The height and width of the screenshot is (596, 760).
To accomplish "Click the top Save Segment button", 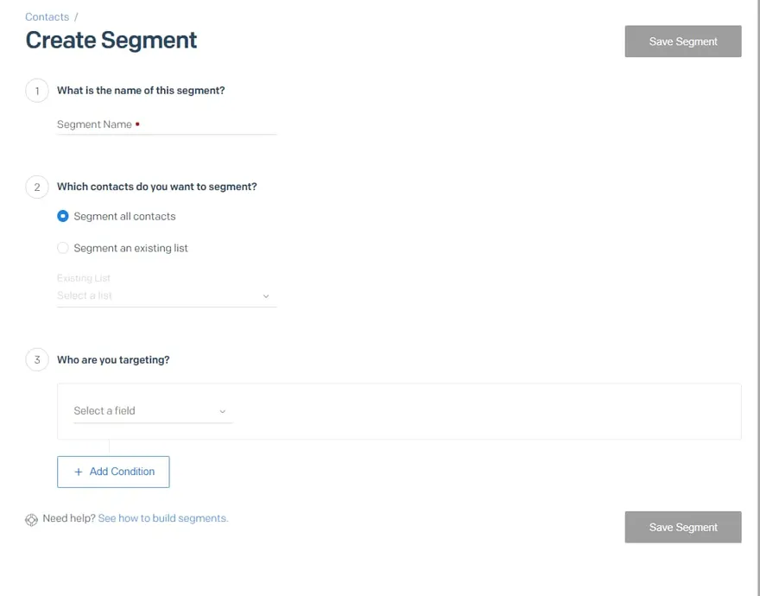I will coord(683,41).
